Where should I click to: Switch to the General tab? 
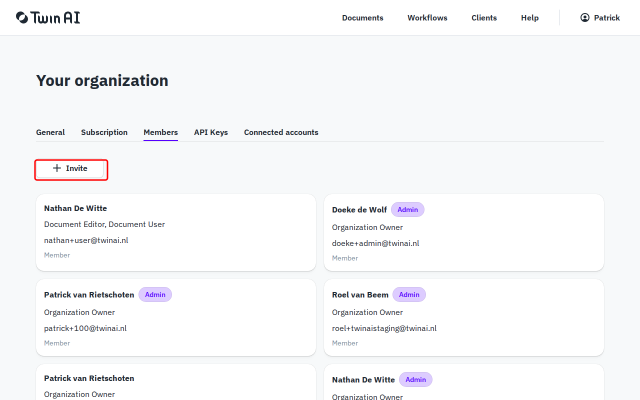pyautogui.click(x=50, y=132)
